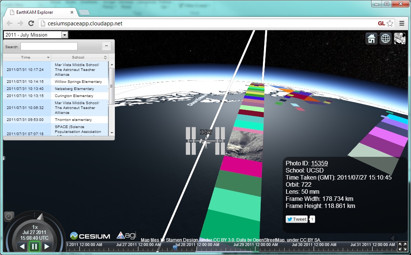Sort by the Time column header

click(27, 57)
